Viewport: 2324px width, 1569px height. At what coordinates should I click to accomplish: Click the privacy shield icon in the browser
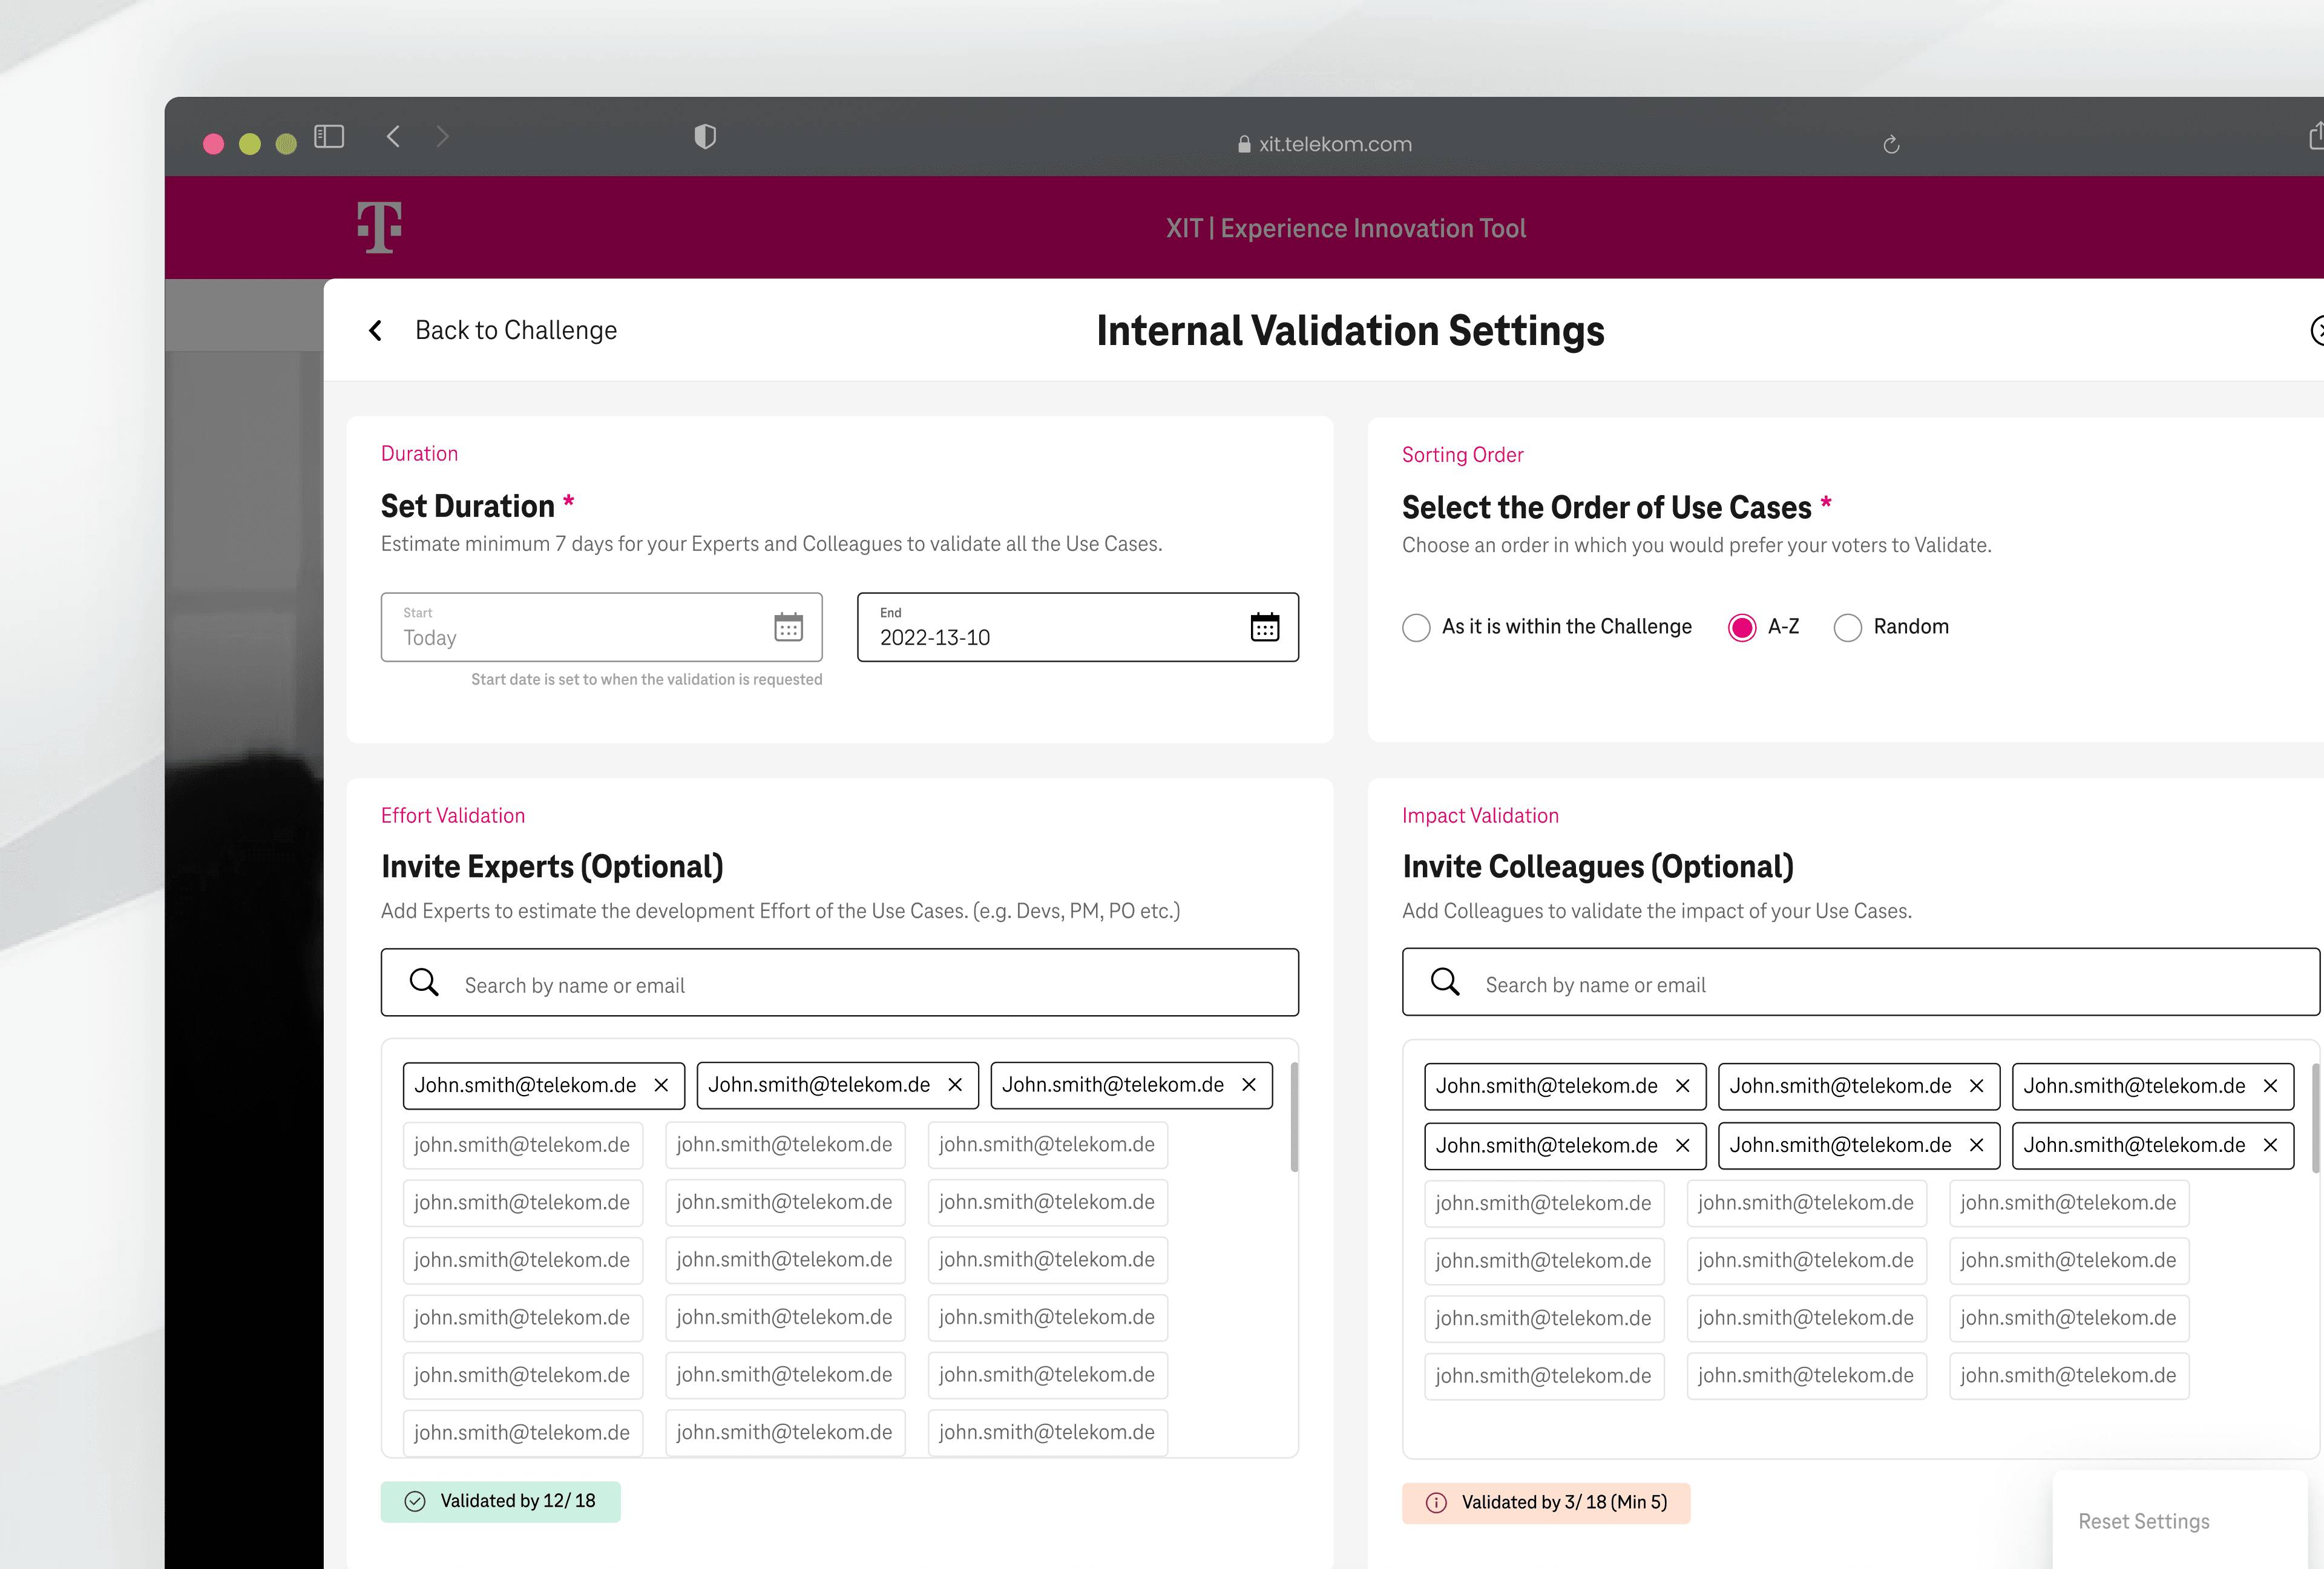pos(705,136)
